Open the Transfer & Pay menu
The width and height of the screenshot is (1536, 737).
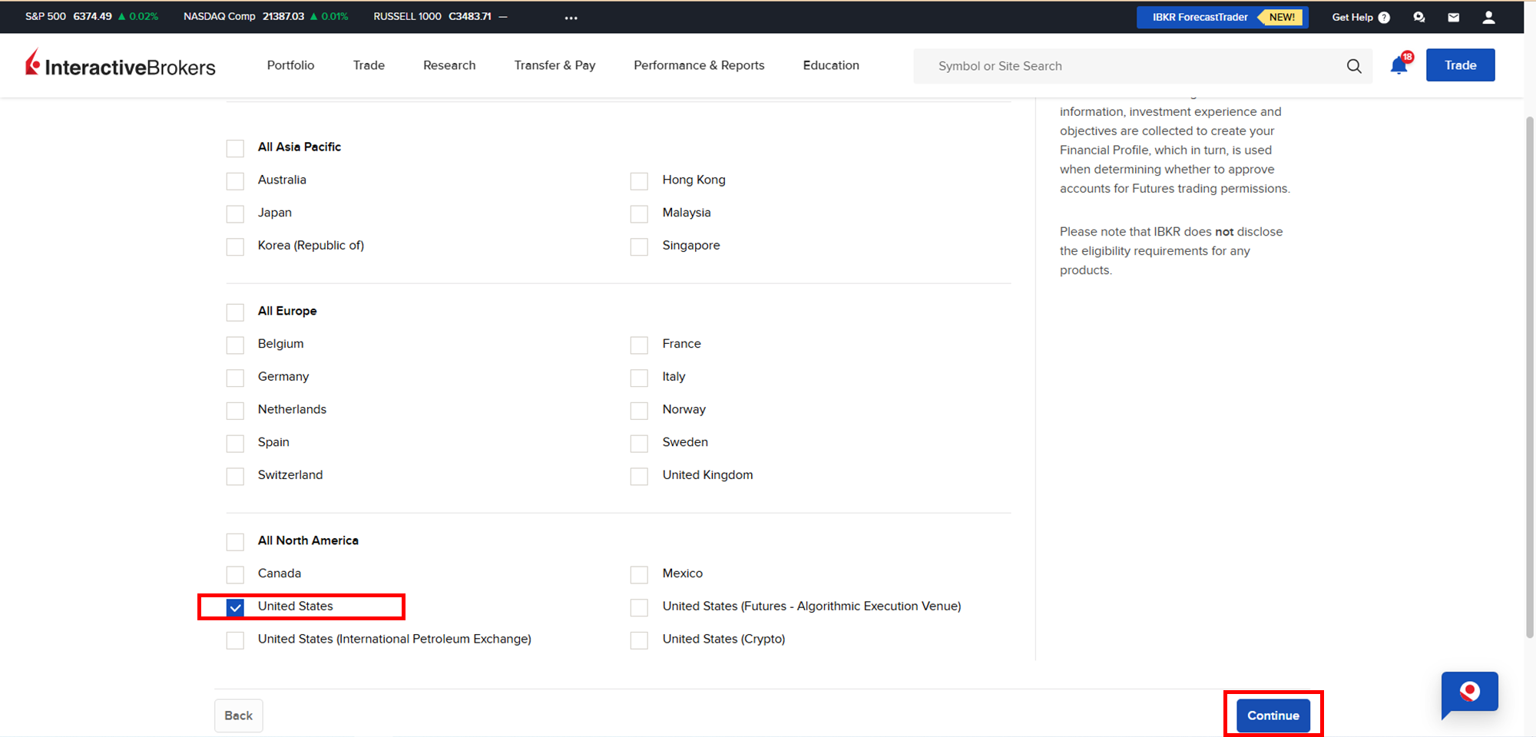554,65
